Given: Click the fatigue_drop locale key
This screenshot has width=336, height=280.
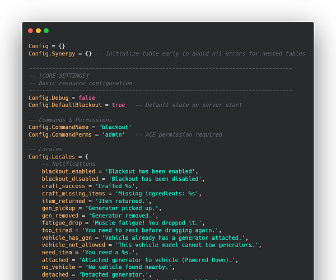Looking at the screenshot, I should [62, 223].
